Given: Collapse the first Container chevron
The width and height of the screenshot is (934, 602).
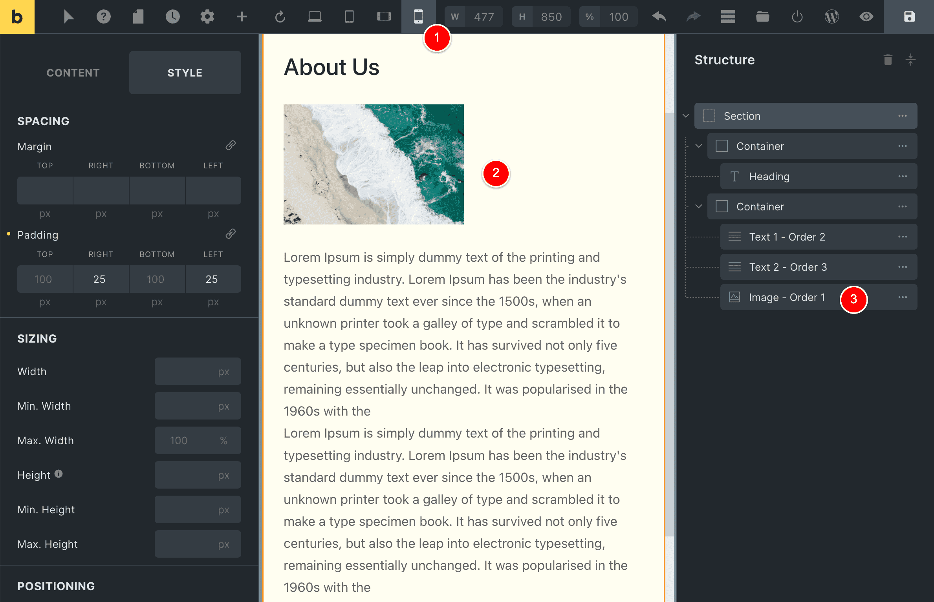Looking at the screenshot, I should point(699,146).
